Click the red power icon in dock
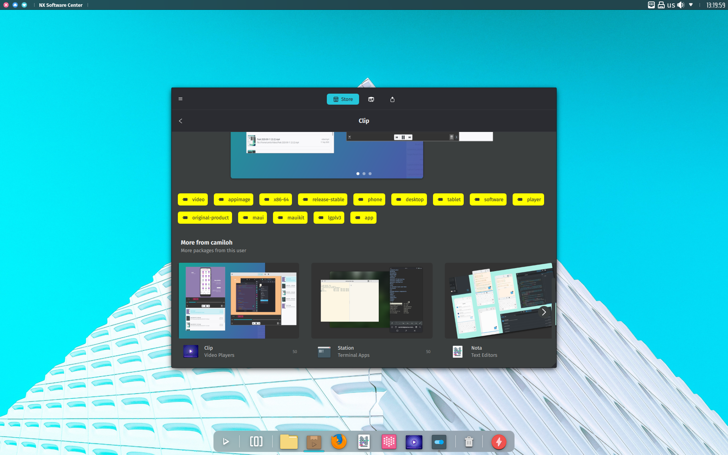Image resolution: width=728 pixels, height=455 pixels. [499, 442]
